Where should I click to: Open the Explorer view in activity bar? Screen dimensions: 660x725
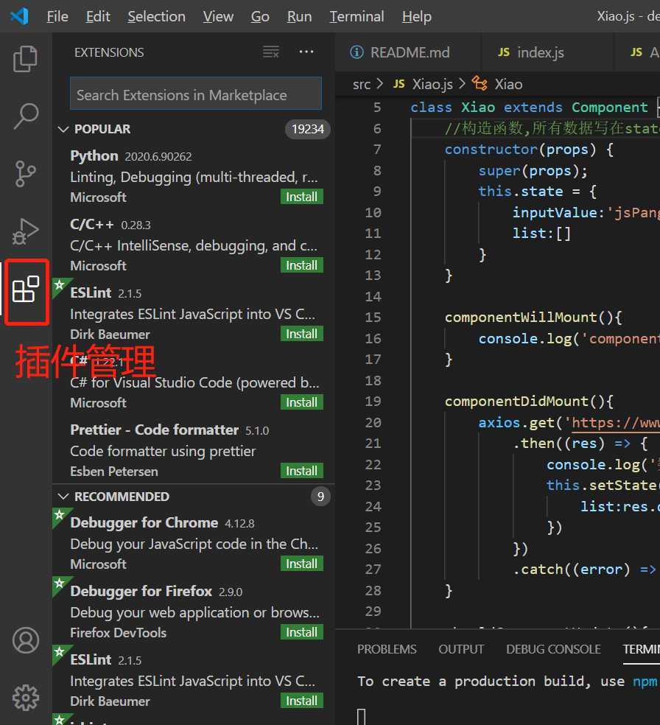[x=26, y=59]
